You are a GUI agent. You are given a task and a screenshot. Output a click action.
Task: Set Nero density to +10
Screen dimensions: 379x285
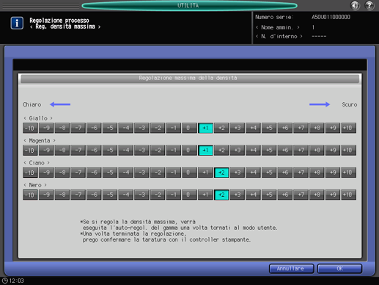(x=348, y=195)
